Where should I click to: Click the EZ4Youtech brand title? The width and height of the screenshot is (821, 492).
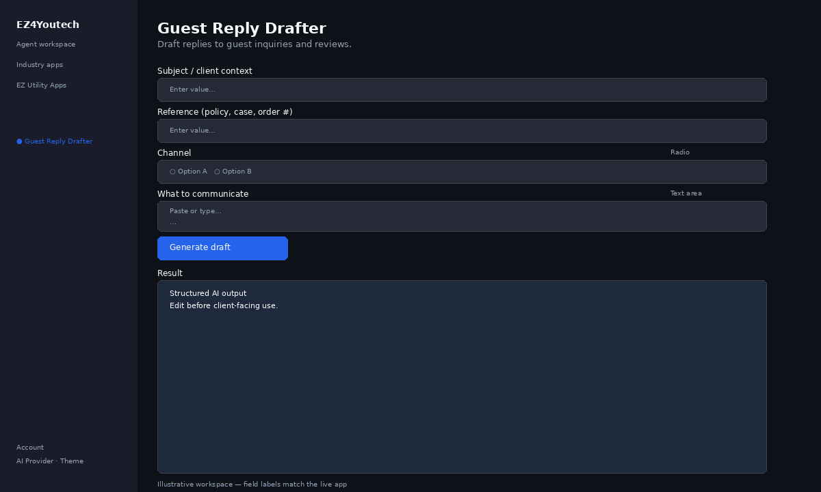click(x=48, y=25)
